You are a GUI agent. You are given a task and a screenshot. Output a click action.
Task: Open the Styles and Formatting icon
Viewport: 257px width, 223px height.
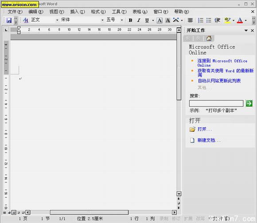pyautogui.click(x=25, y=20)
